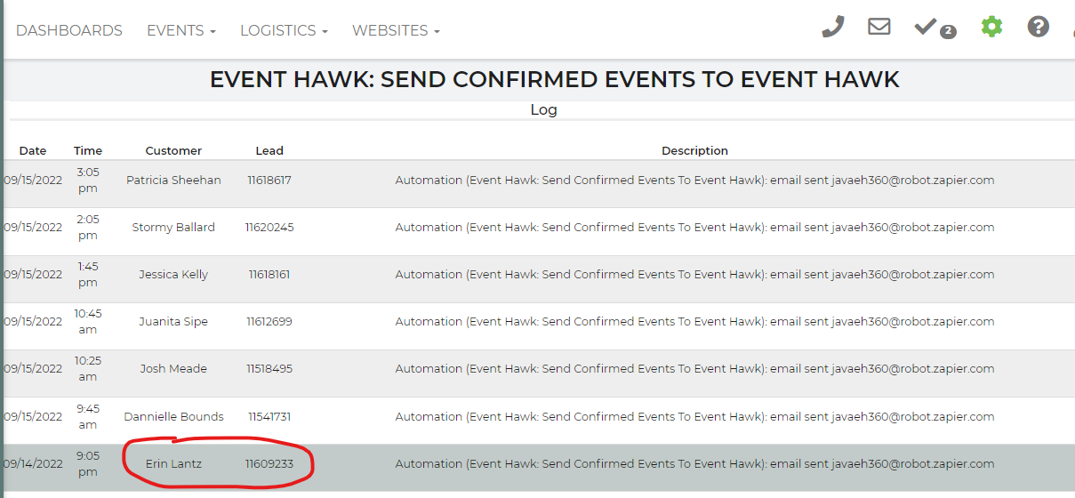1075x498 pixels.
Task: Open lead number 11620245
Action: click(x=269, y=227)
